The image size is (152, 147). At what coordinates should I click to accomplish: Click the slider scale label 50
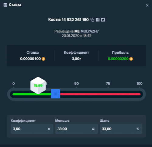tap(77, 84)
